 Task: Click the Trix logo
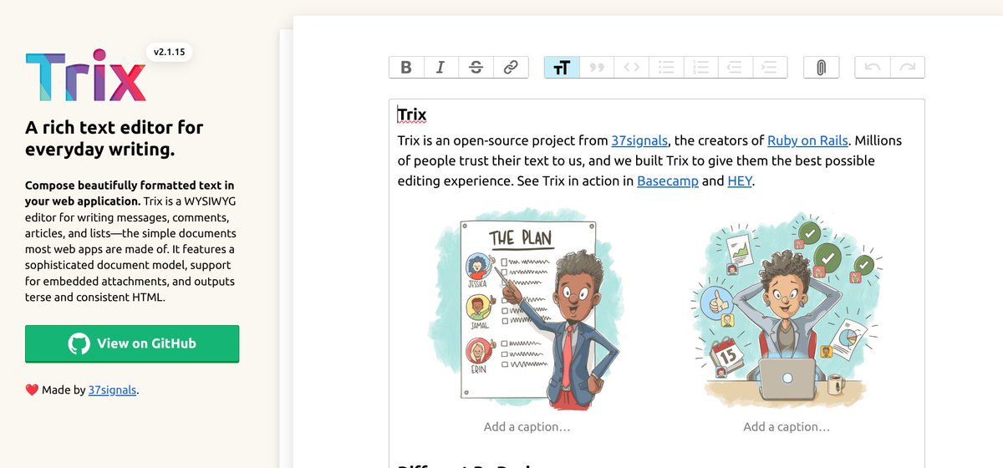[x=85, y=77]
